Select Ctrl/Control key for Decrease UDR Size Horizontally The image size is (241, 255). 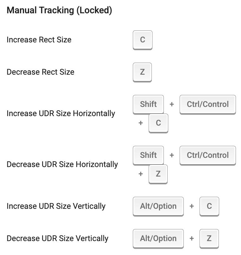coord(207,155)
